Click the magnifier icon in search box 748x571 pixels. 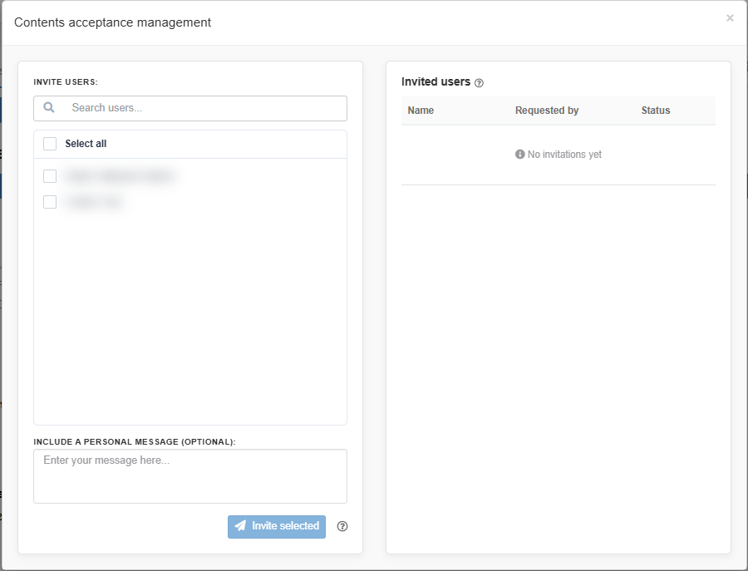pos(49,108)
